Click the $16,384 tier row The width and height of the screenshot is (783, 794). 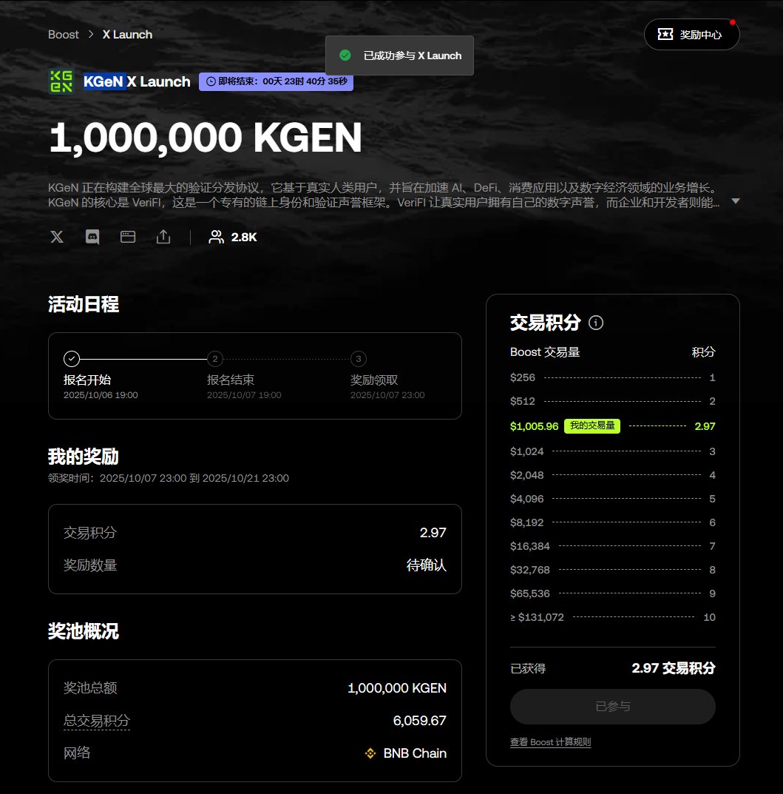click(x=612, y=546)
